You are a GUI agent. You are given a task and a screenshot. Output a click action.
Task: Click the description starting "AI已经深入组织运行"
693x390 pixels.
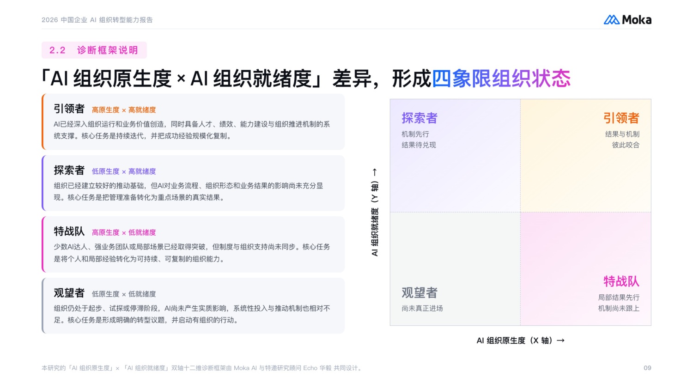tap(192, 130)
